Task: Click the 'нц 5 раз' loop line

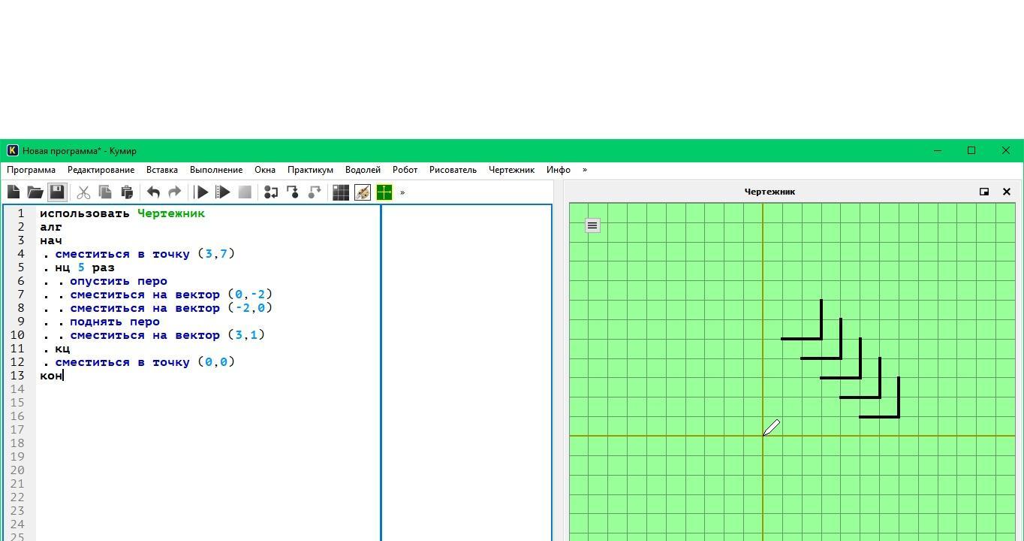Action: coord(84,267)
